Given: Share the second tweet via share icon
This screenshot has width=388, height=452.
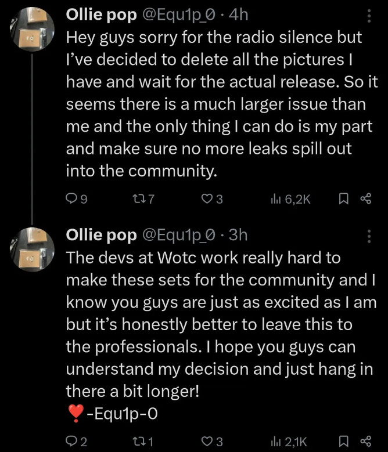Looking at the screenshot, I should [366, 442].
